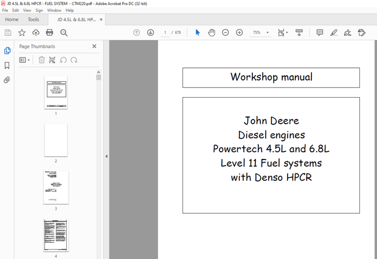Click the total page count '678'

[178, 32]
